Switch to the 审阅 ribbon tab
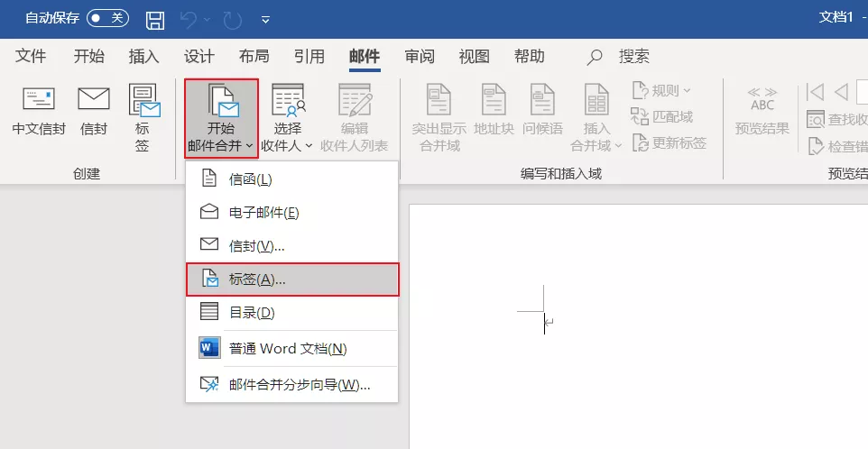Screen dimensions: 868x449 pyautogui.click(x=419, y=56)
